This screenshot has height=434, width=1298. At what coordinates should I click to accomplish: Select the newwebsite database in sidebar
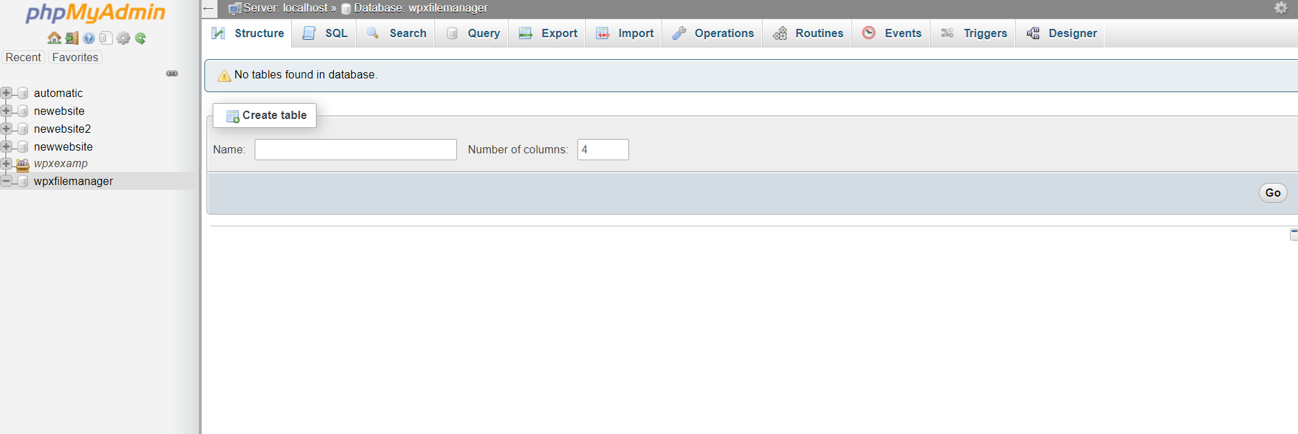point(63,147)
